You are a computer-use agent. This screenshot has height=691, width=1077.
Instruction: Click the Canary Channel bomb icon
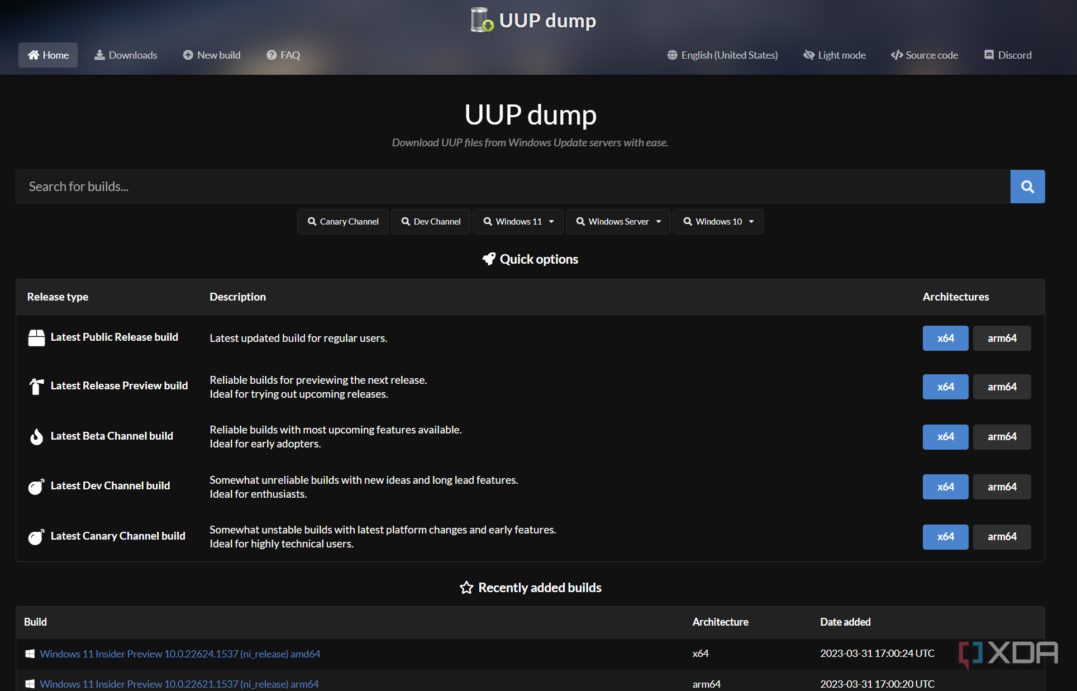click(x=36, y=536)
